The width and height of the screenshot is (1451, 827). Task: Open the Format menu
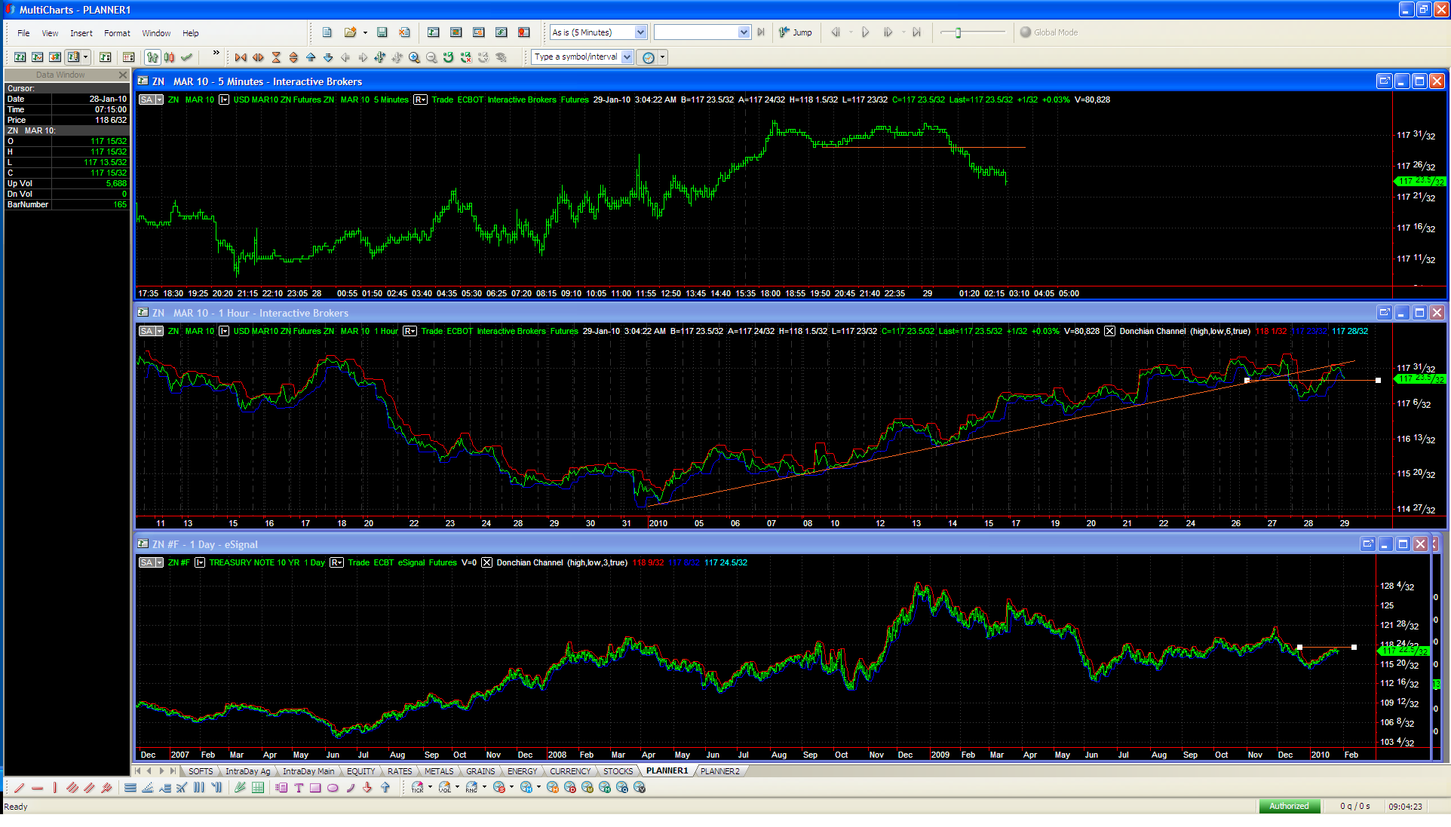pos(117,33)
